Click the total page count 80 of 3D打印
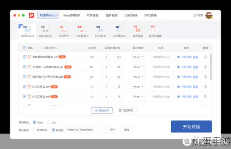This screenshot has width=231, height=149. [92, 67]
